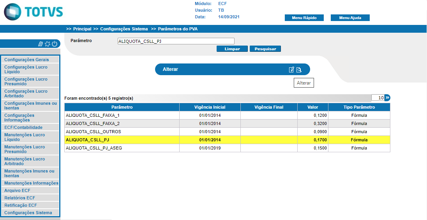
Task: Click the Menu Ajuda button
Action: [350, 18]
